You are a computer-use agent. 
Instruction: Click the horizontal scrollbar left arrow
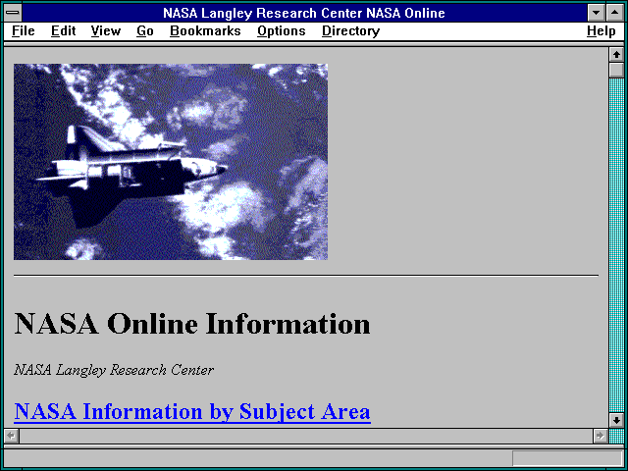(11, 436)
